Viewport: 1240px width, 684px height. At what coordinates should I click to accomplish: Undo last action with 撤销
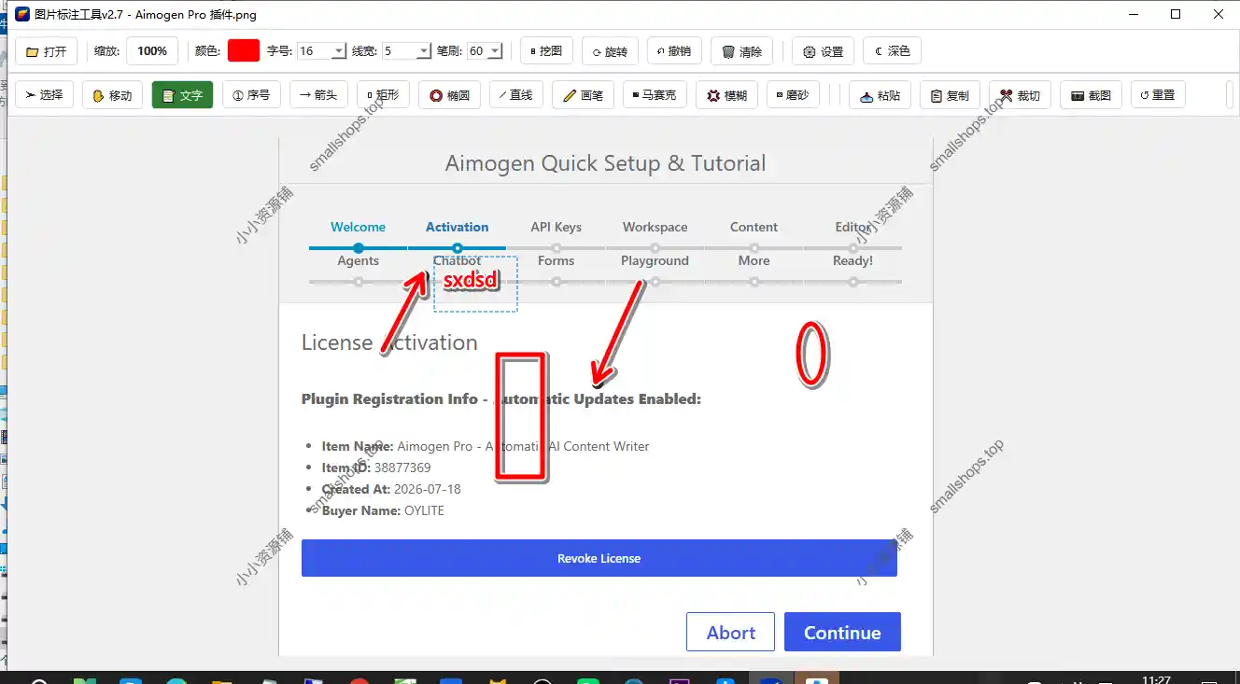674,51
